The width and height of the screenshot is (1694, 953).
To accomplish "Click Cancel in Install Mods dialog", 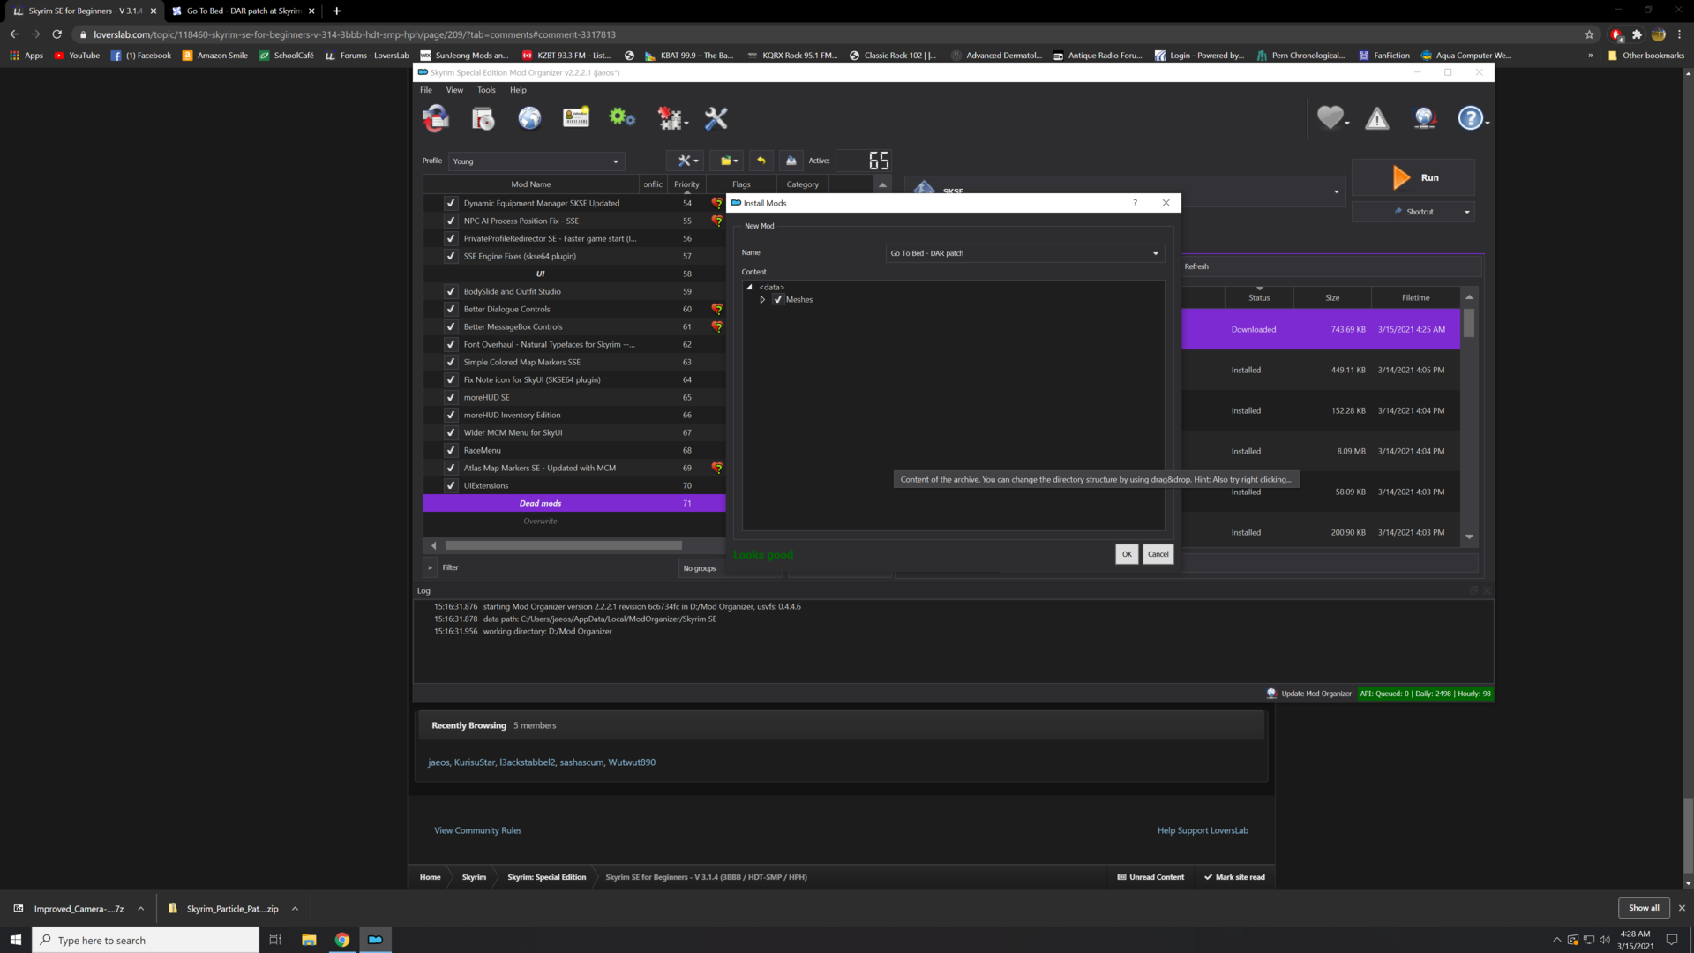I will click(1158, 554).
